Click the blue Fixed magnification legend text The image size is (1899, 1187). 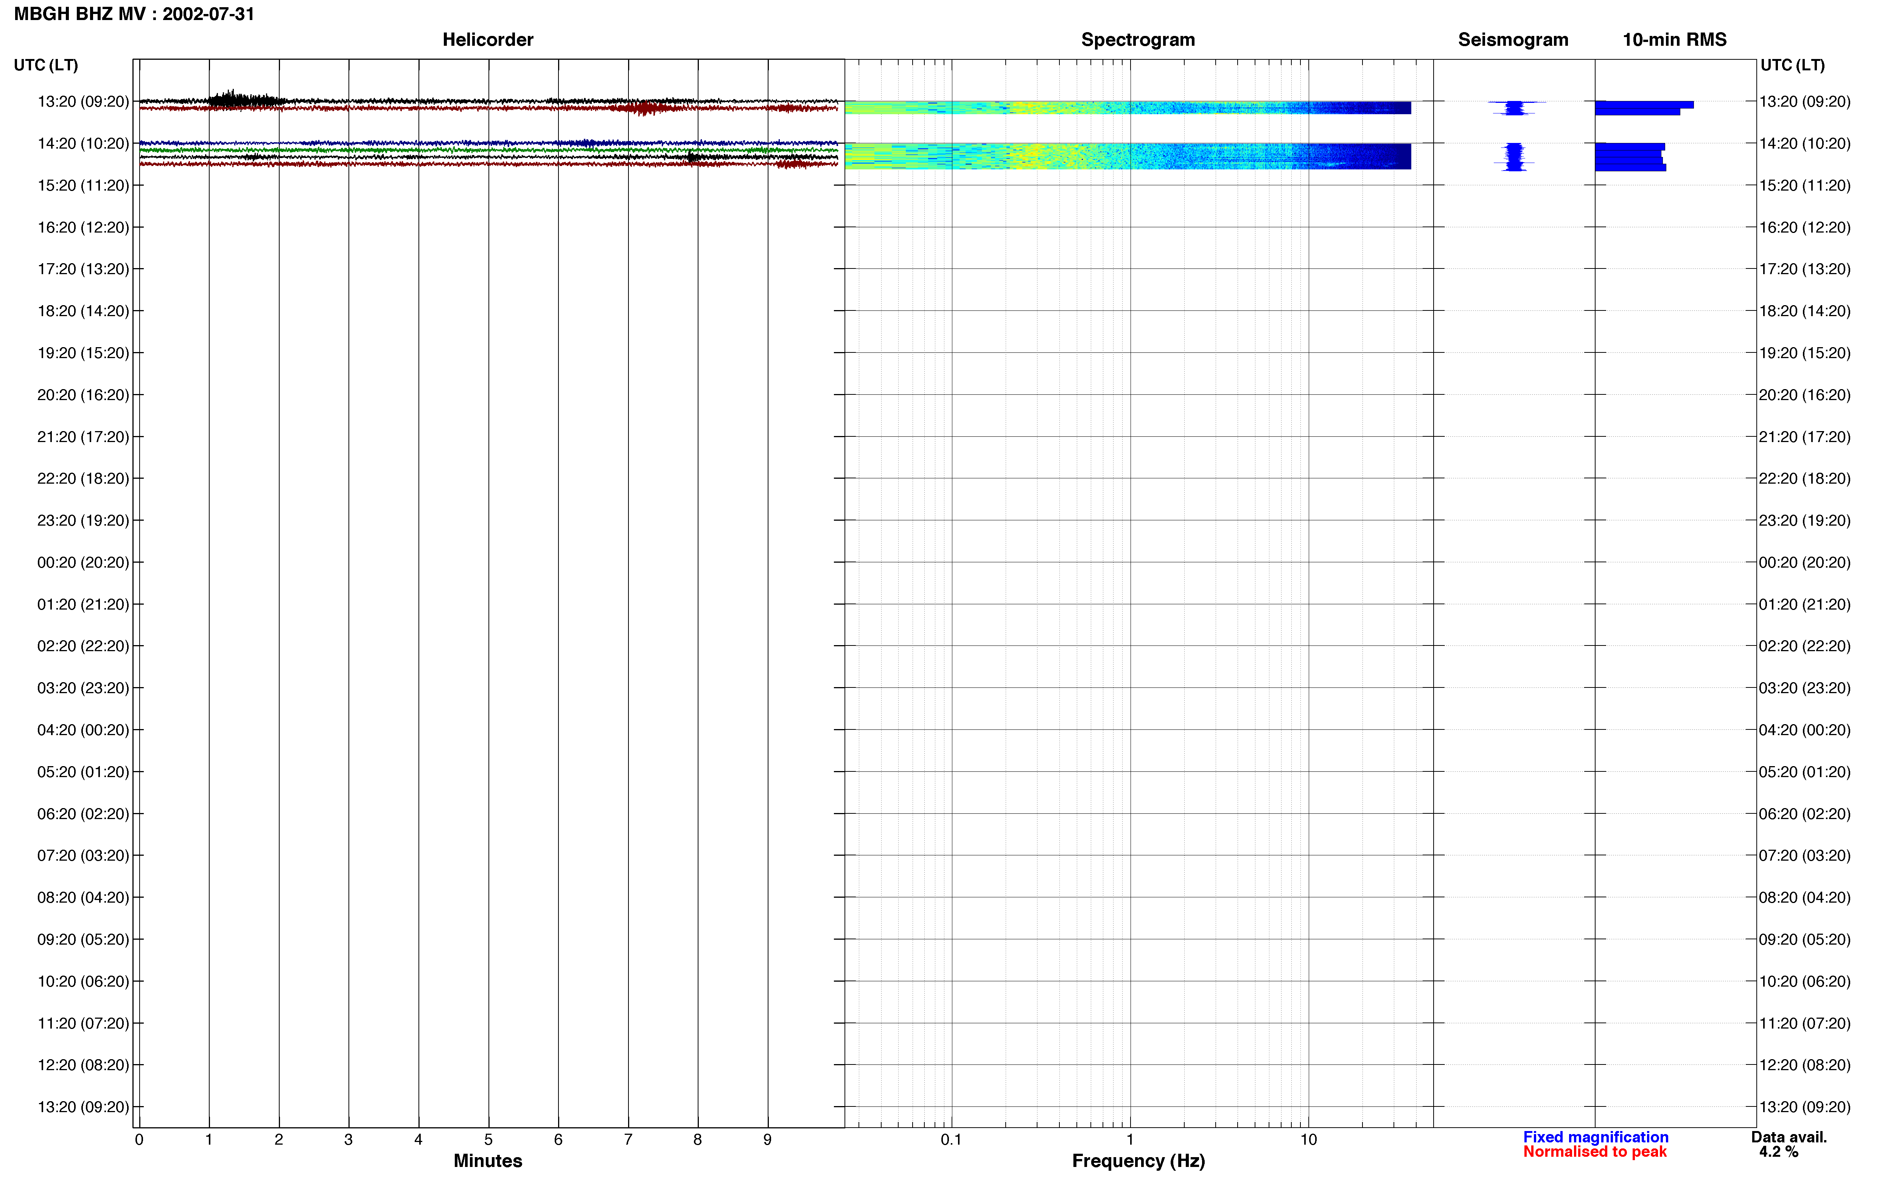[x=1595, y=1137]
